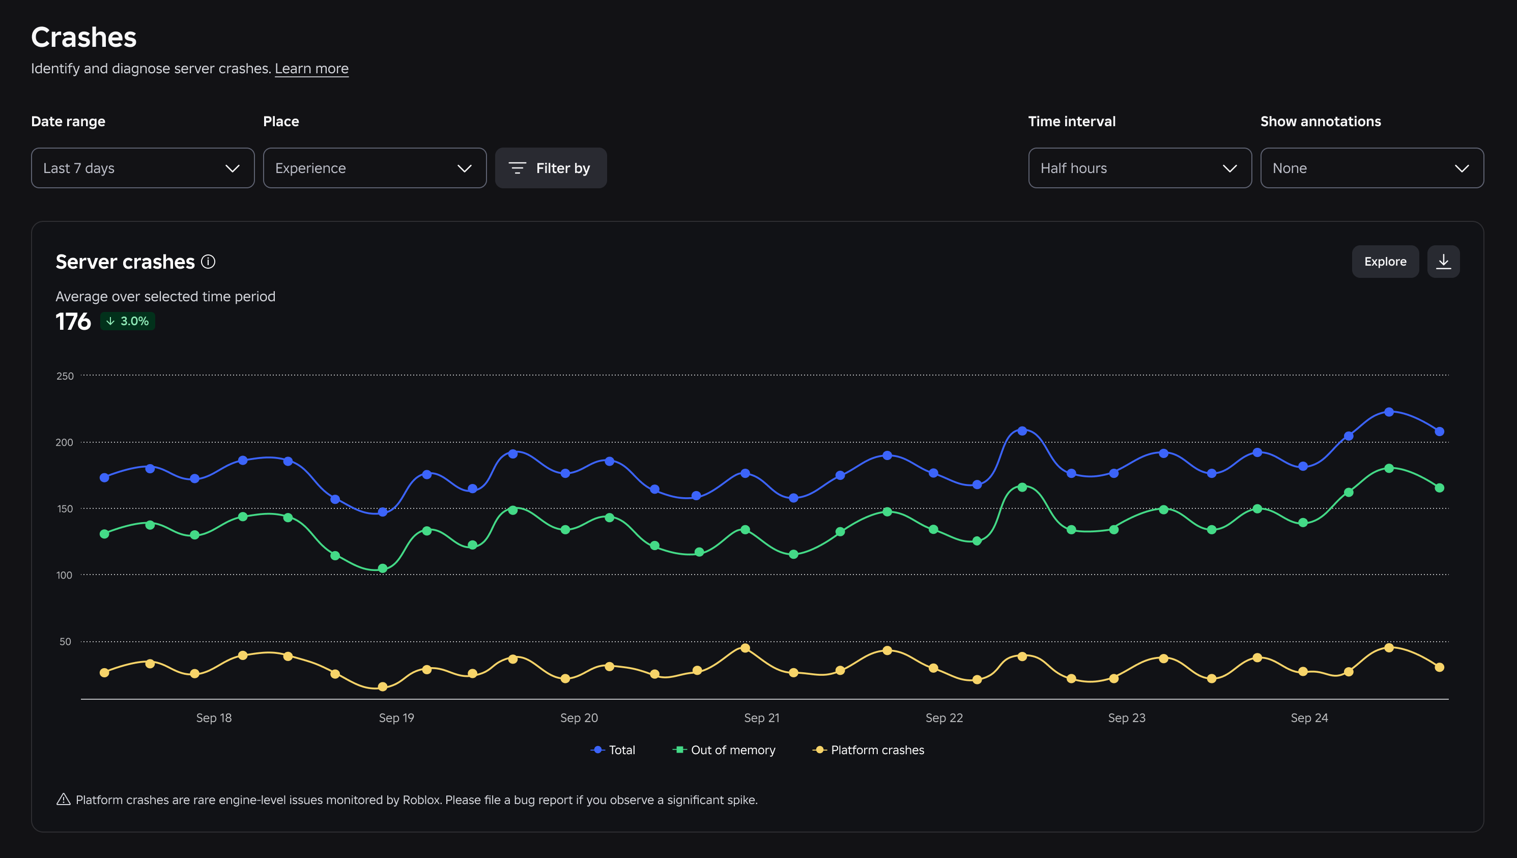Click the Show annotations label
This screenshot has width=1517, height=858.
tap(1321, 122)
